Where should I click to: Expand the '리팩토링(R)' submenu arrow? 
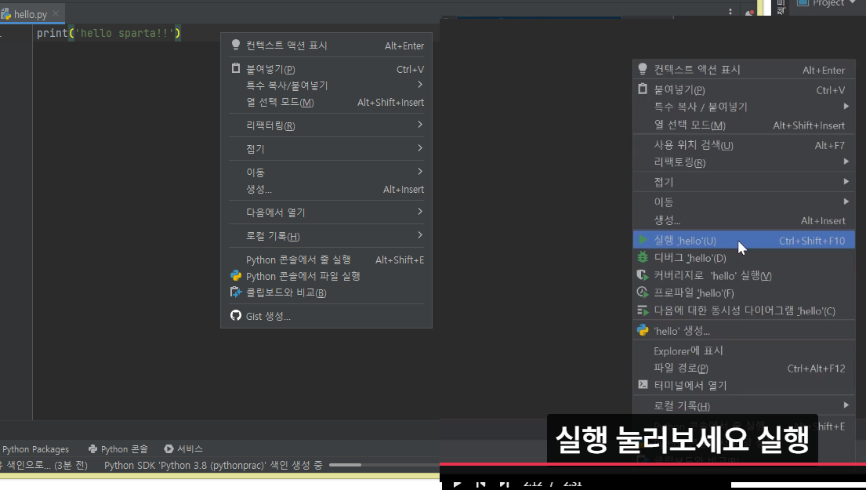click(x=846, y=162)
